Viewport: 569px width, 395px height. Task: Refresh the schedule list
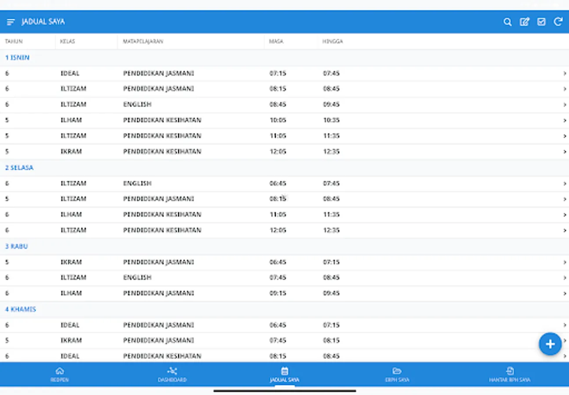coord(558,22)
